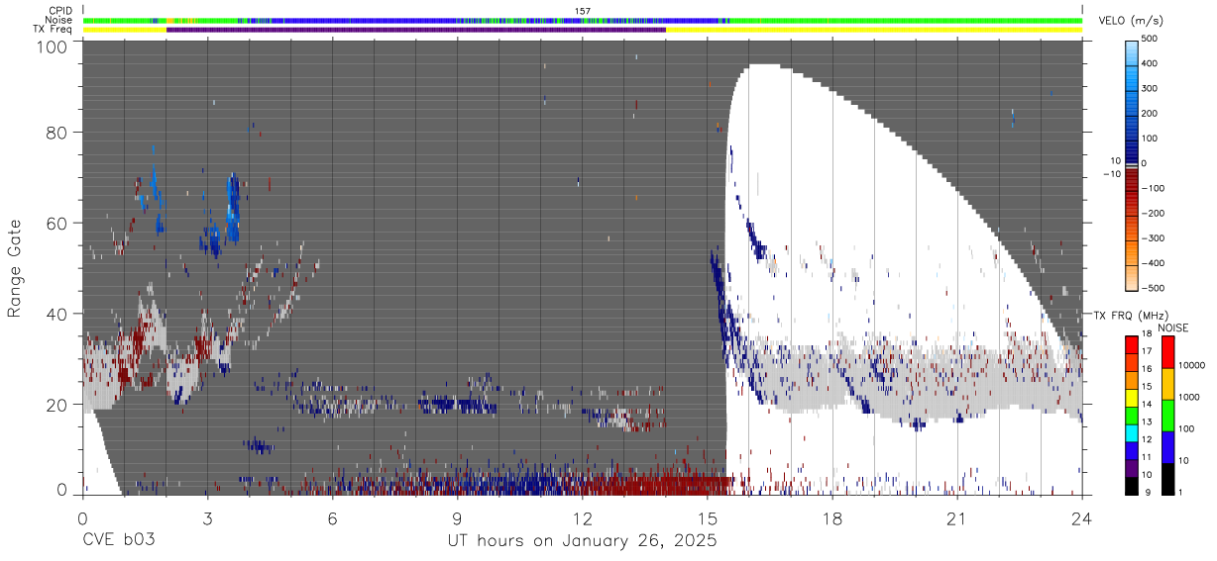Screen dimensions: 1217x561
Task: Click the 10000 label on NOISE legend
Action: click(x=1190, y=365)
